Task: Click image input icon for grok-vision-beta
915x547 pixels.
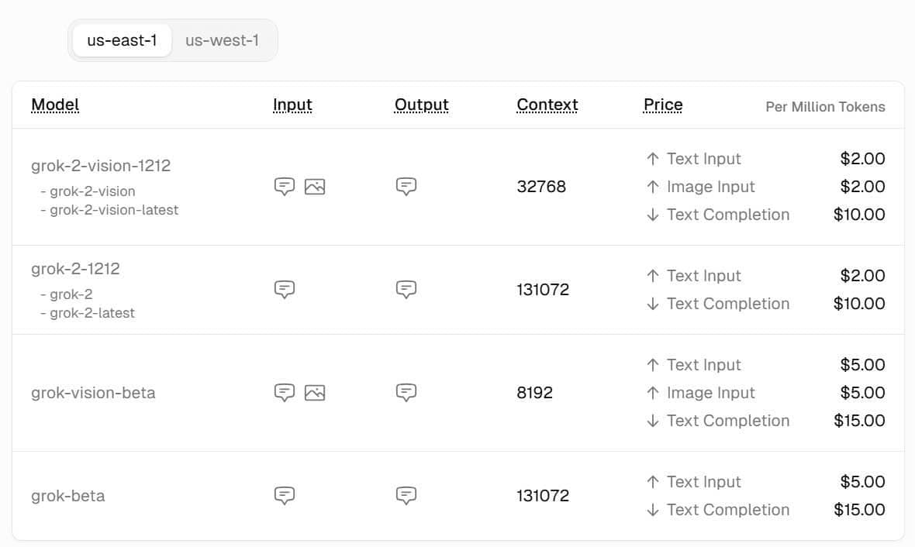Action: click(315, 393)
